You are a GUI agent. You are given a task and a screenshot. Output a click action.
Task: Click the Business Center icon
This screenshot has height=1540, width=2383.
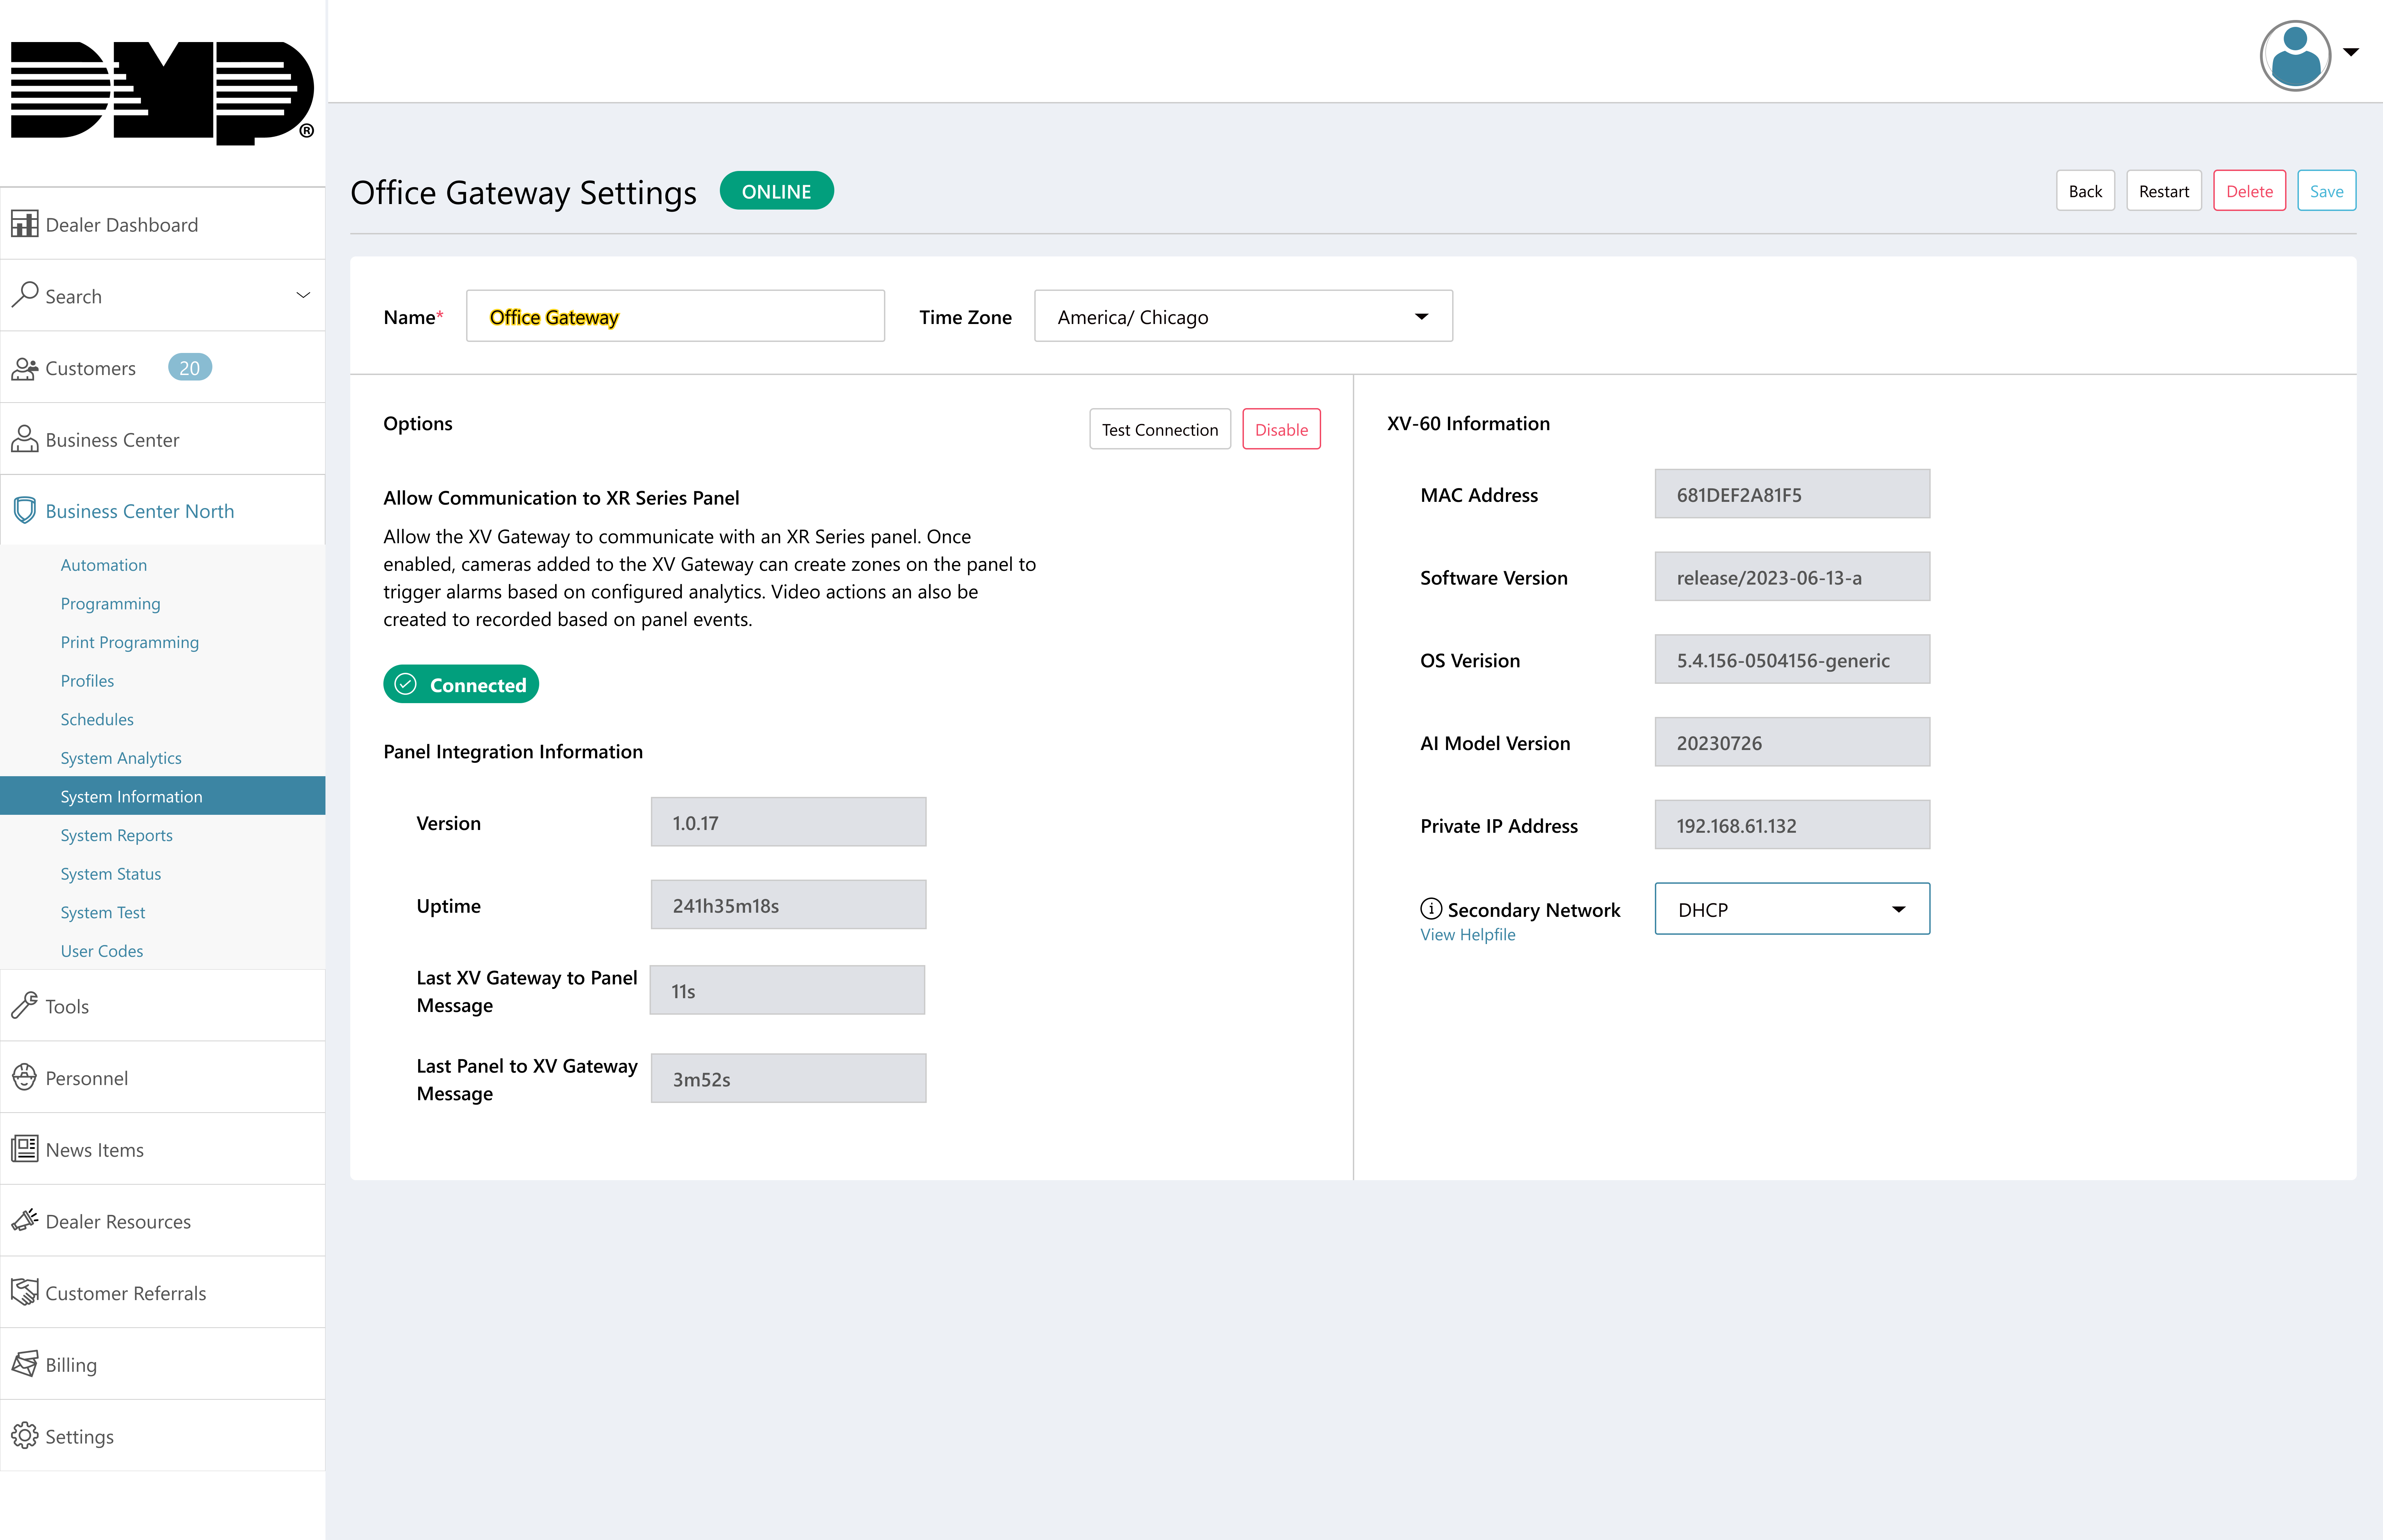tap(26, 439)
